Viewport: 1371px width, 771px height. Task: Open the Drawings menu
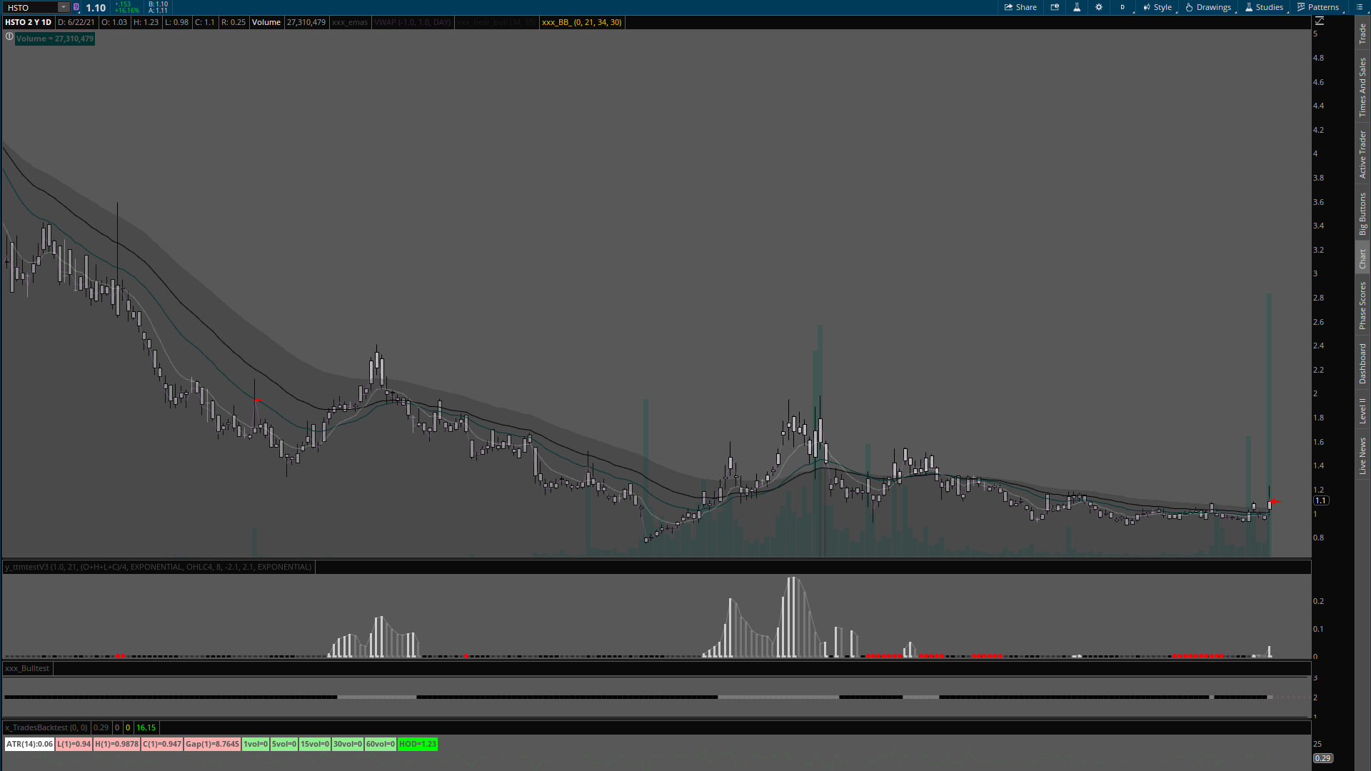[1208, 7]
